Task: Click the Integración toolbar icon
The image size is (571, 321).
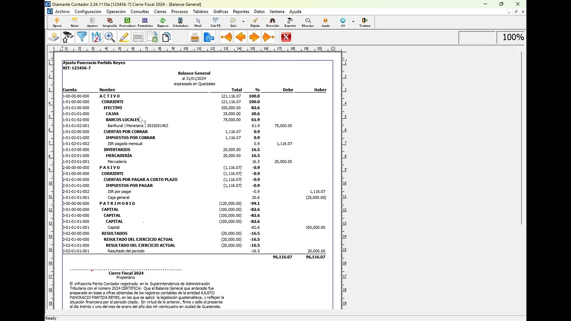Action: click(x=110, y=22)
